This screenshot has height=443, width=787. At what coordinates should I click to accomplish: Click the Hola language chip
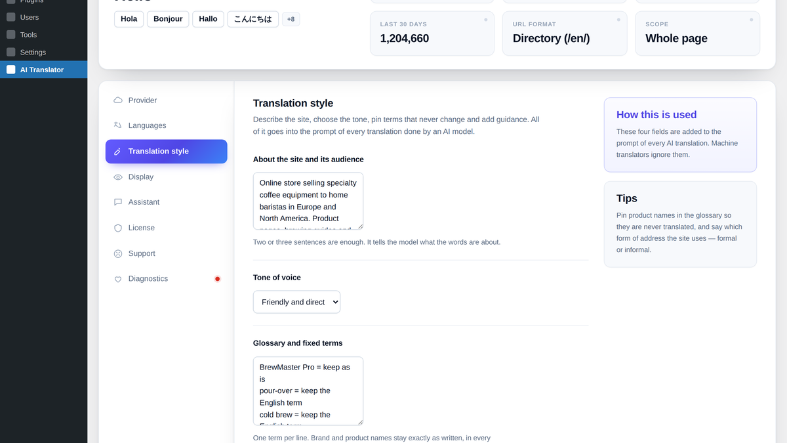tap(129, 19)
